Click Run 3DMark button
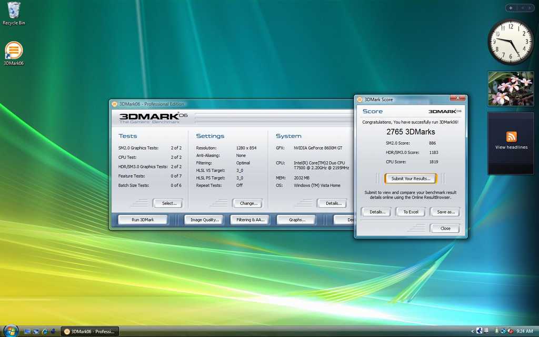The image size is (539, 337). coord(143,220)
